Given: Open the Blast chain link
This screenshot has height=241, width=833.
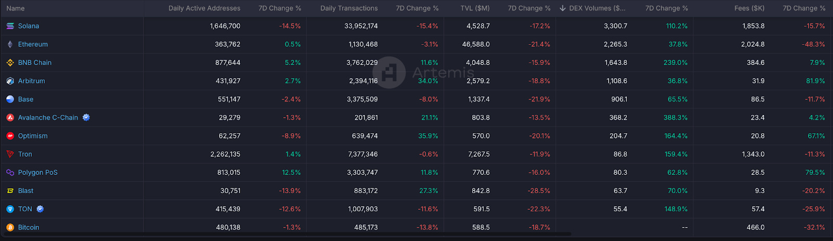Looking at the screenshot, I should click(x=26, y=191).
